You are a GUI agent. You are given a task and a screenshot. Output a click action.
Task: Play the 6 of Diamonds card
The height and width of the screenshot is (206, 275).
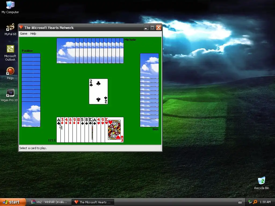click(x=71, y=130)
